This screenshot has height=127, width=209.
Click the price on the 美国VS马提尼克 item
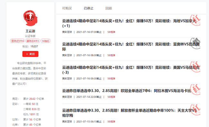point(111,79)
